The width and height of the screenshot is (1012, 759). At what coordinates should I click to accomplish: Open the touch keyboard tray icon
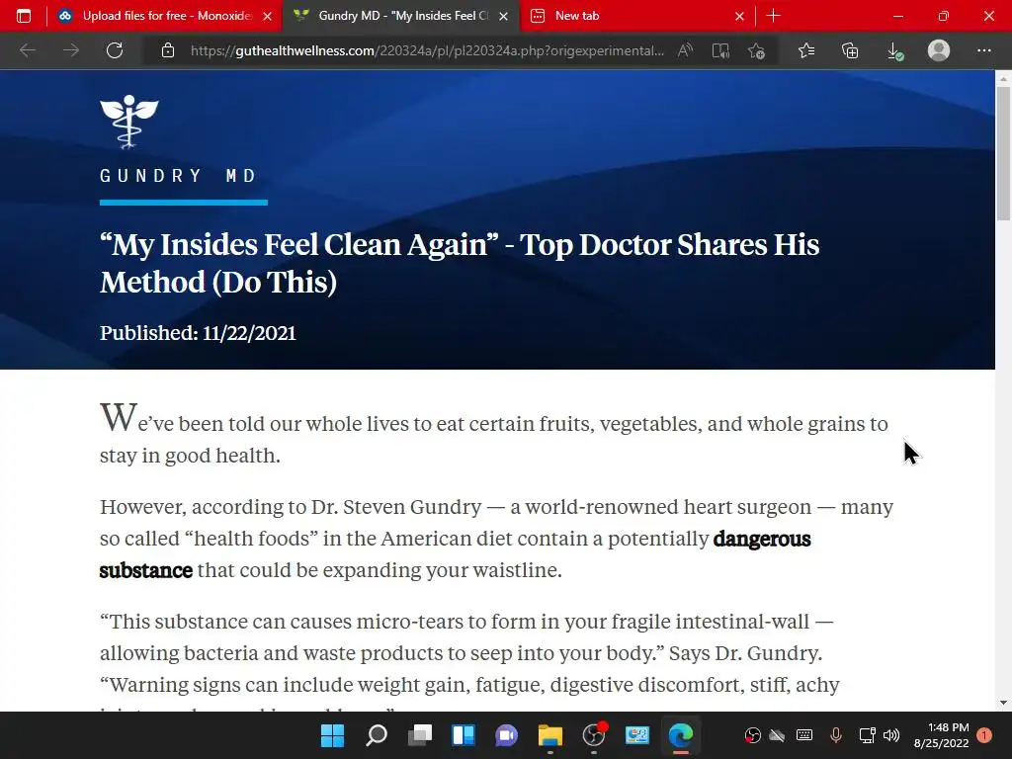click(804, 735)
